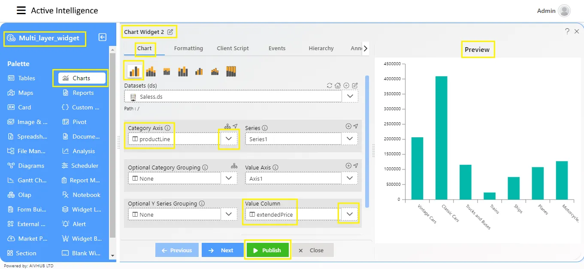584x269 pixels.
Task: Click the green Publish button
Action: [269, 250]
